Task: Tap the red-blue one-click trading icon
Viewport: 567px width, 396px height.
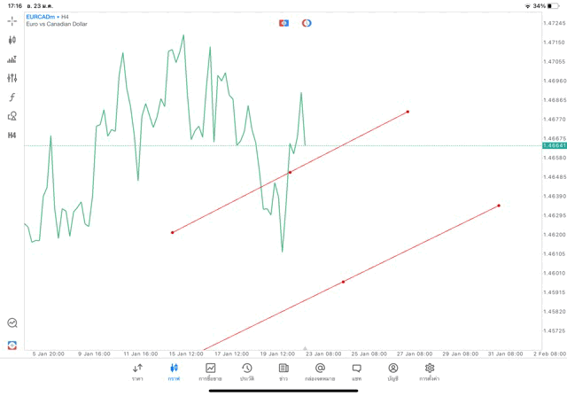Action: 283,23
